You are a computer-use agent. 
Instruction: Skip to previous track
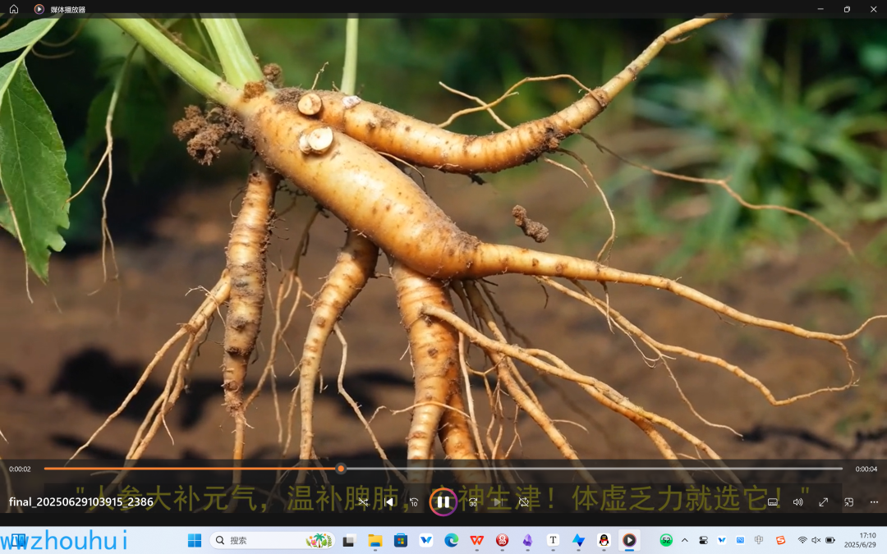tap(389, 501)
